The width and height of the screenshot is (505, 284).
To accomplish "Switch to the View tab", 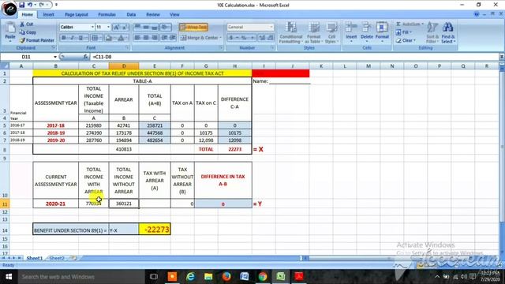I will pos(174,14).
